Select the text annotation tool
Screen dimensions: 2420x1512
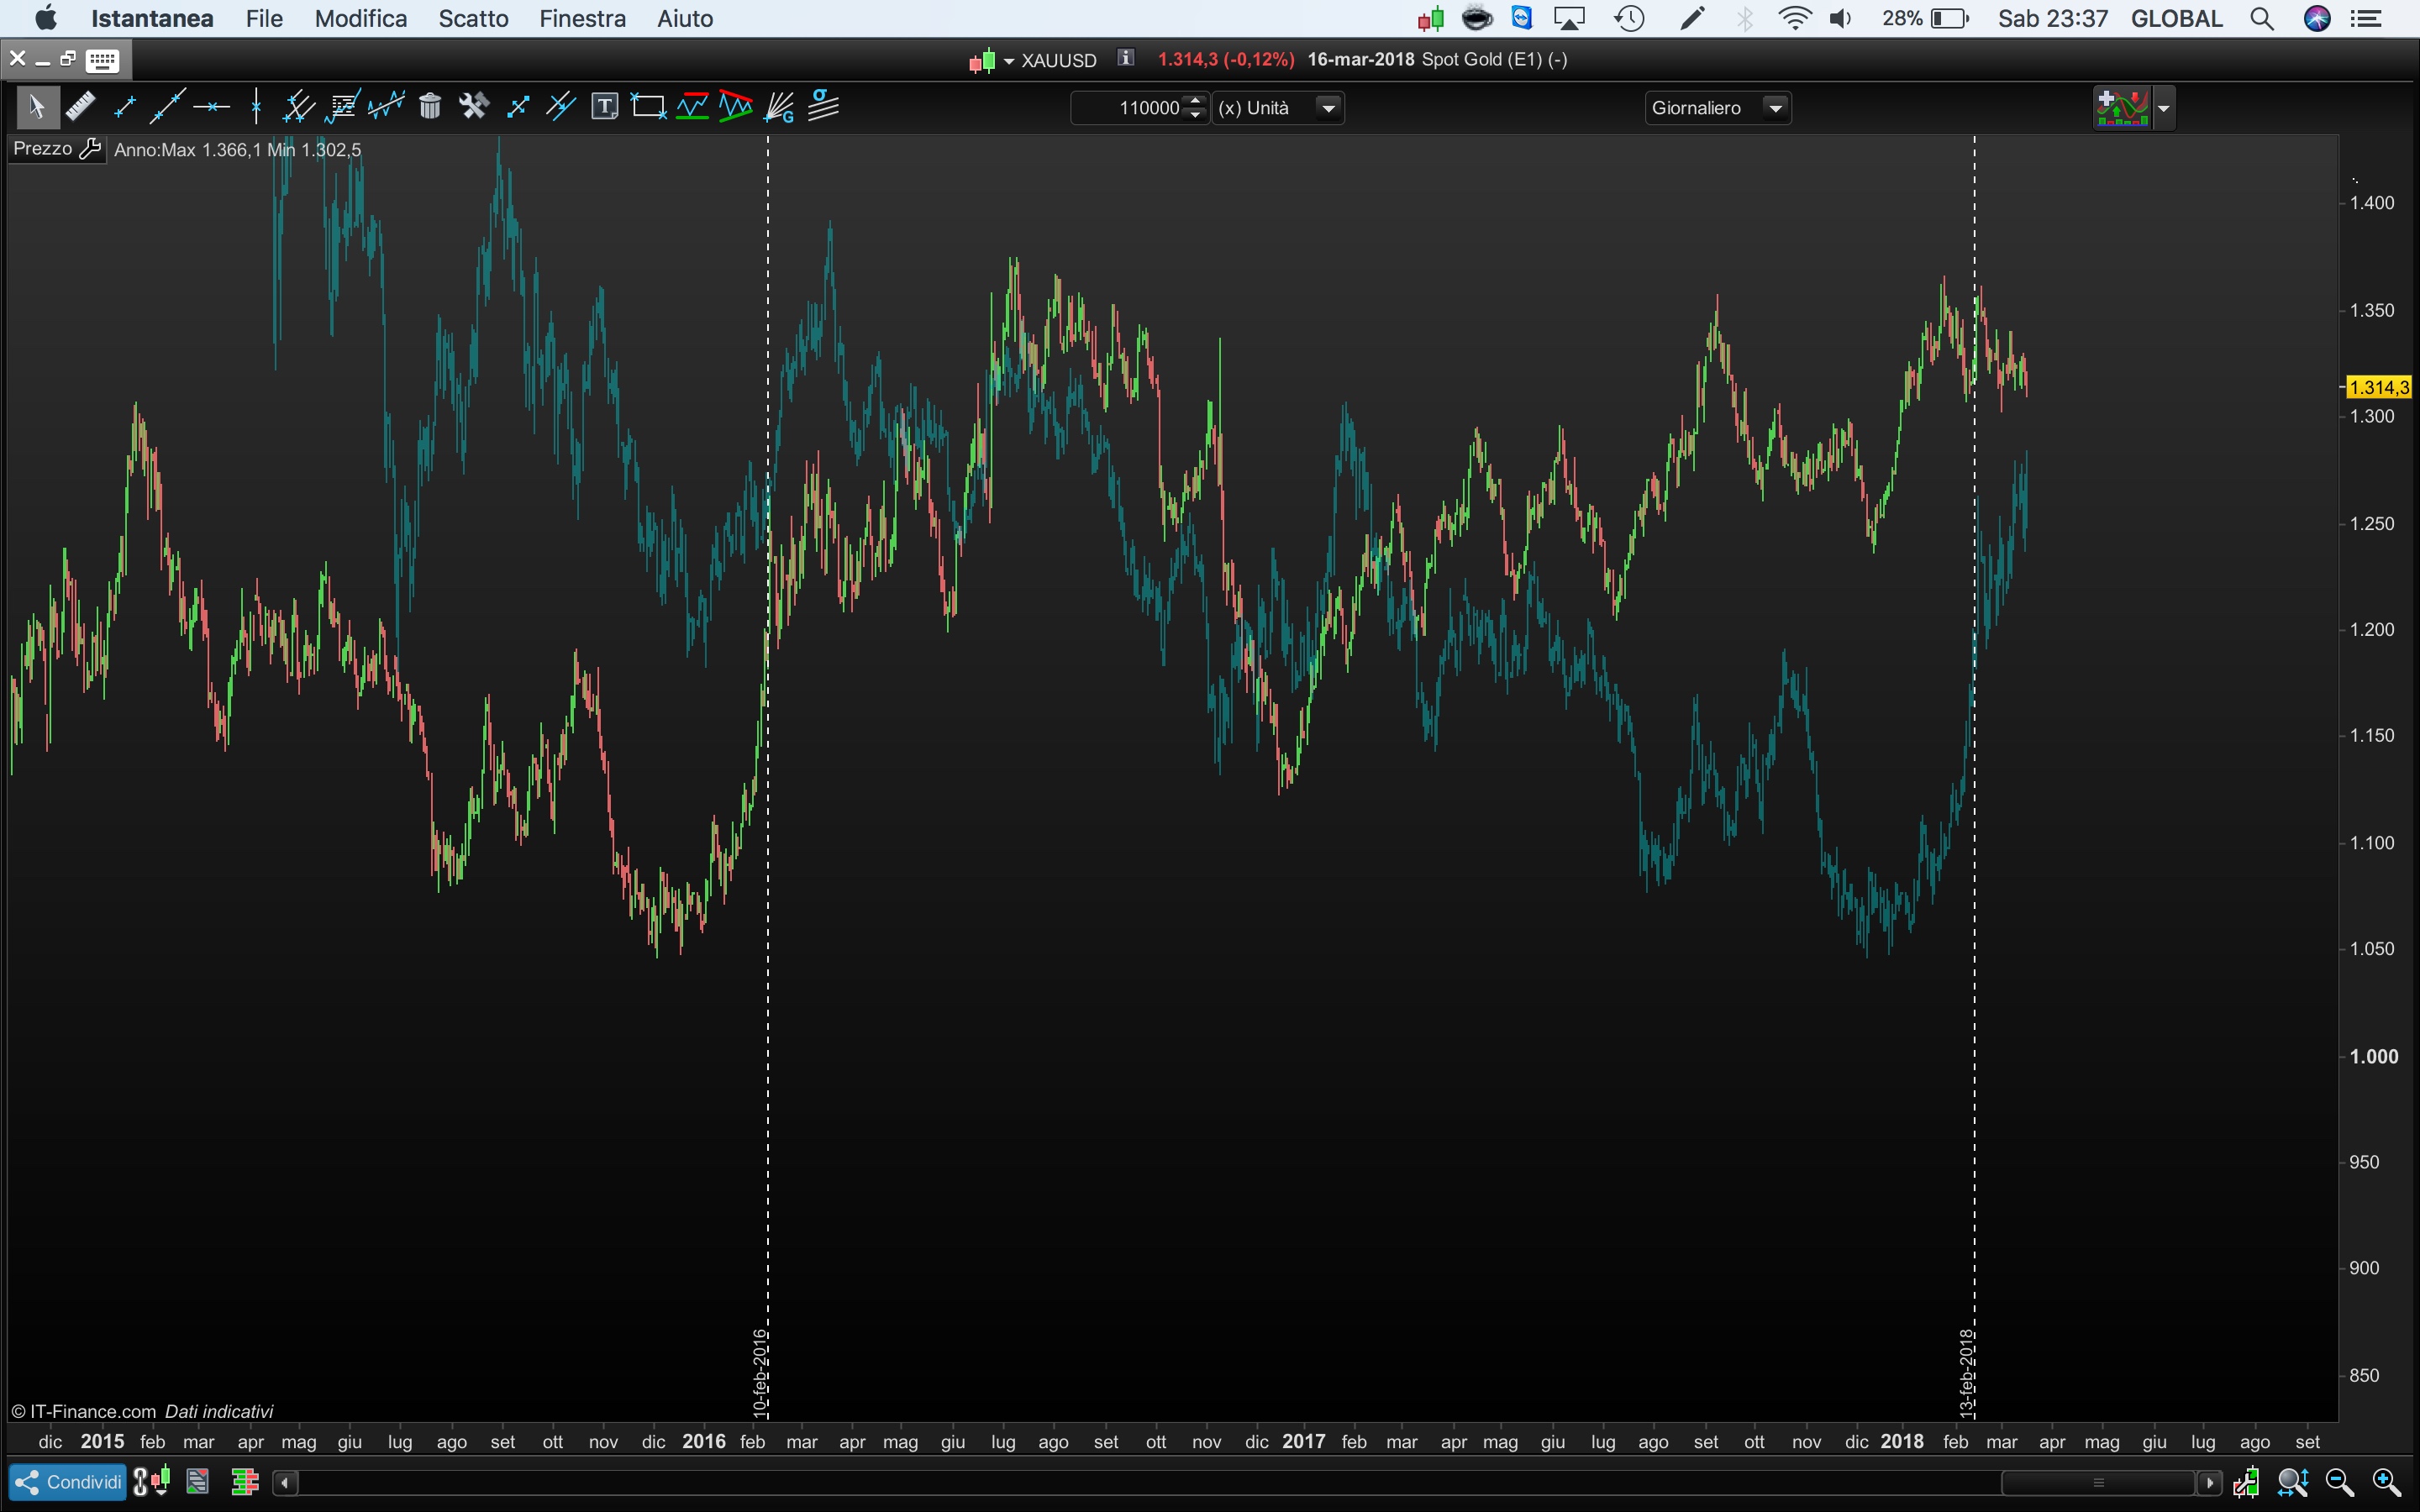604,106
